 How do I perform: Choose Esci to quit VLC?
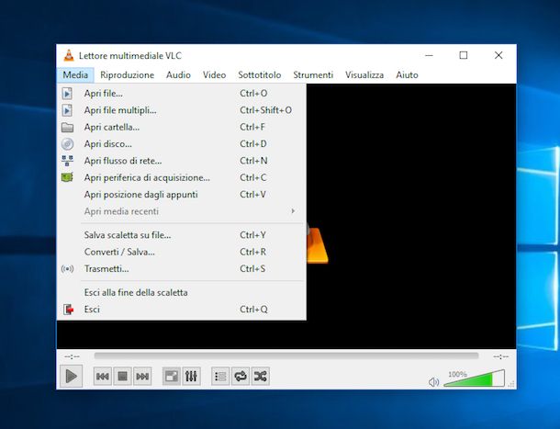[182, 310]
